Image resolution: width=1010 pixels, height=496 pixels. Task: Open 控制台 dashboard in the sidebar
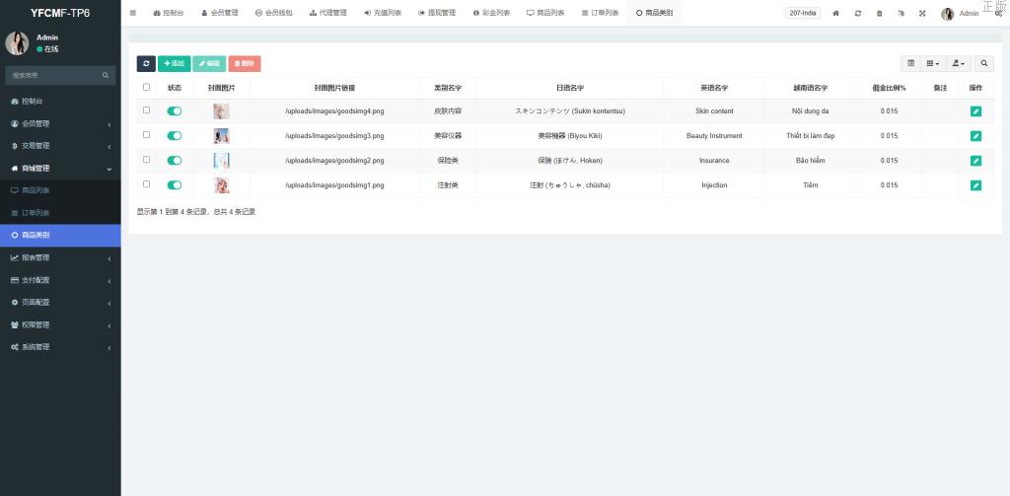[x=60, y=102]
